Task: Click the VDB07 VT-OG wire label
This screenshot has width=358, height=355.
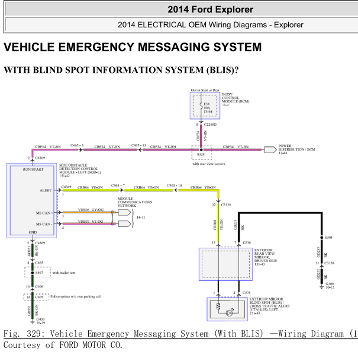Action: (x=91, y=221)
